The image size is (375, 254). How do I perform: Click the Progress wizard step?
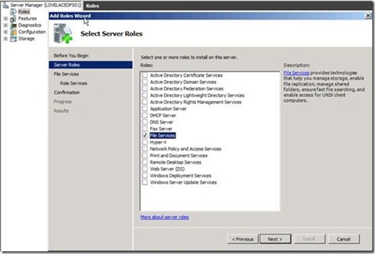(63, 102)
